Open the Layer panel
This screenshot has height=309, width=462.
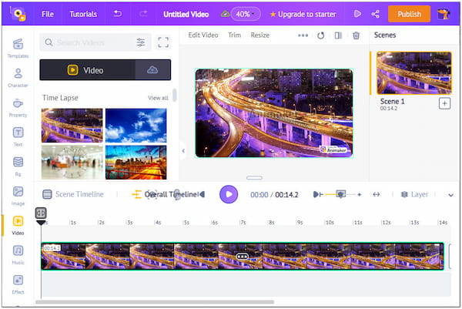pos(414,194)
